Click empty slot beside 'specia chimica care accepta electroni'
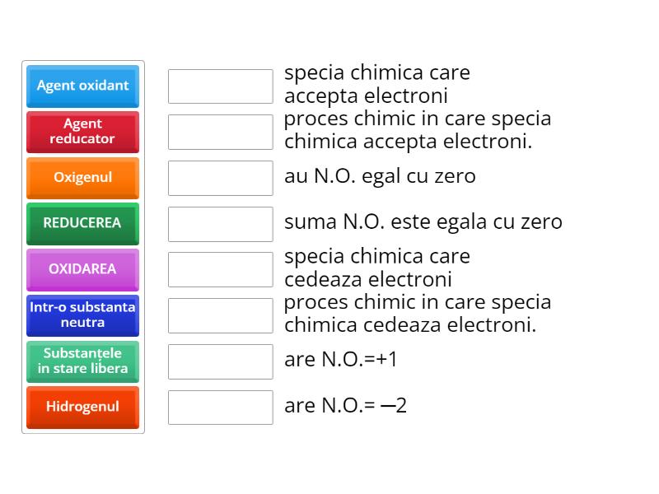 (221, 86)
